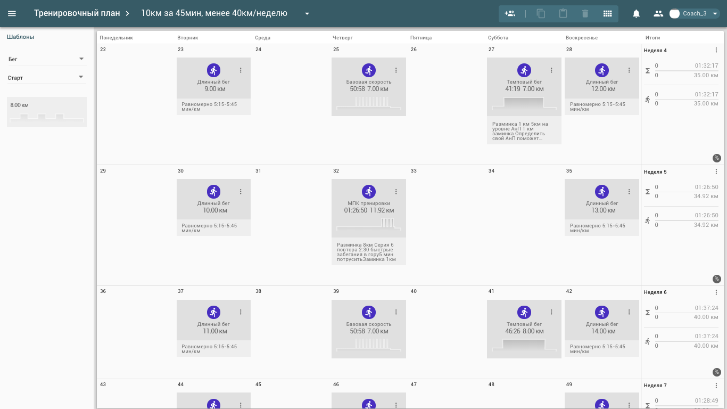
Task: Click the Четверг column header
Action: coord(343,38)
